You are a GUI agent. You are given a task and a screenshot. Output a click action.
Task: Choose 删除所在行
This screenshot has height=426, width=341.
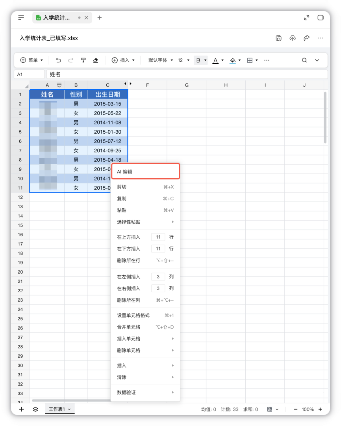click(146, 261)
